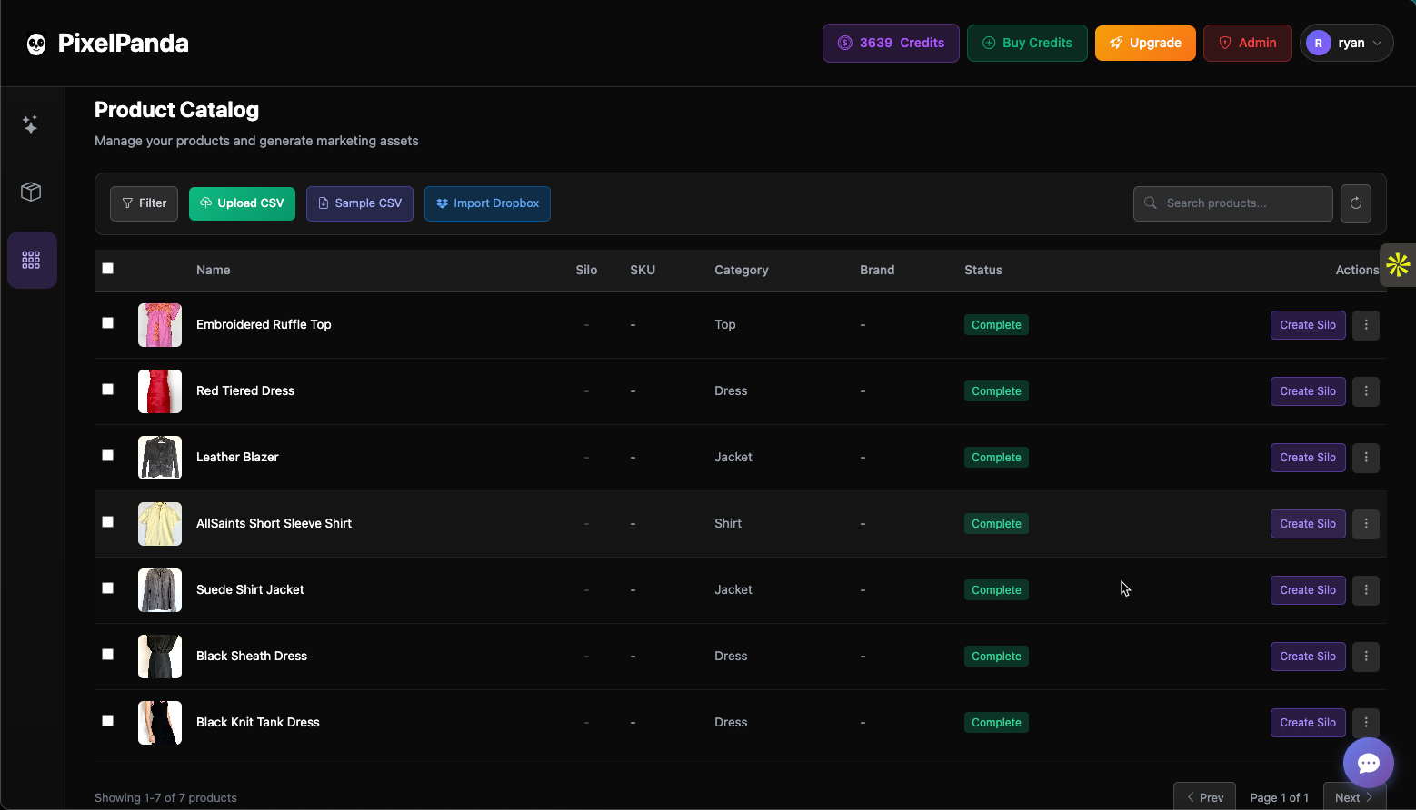Click the yellow asterisk widget on the right edge

coord(1399,264)
